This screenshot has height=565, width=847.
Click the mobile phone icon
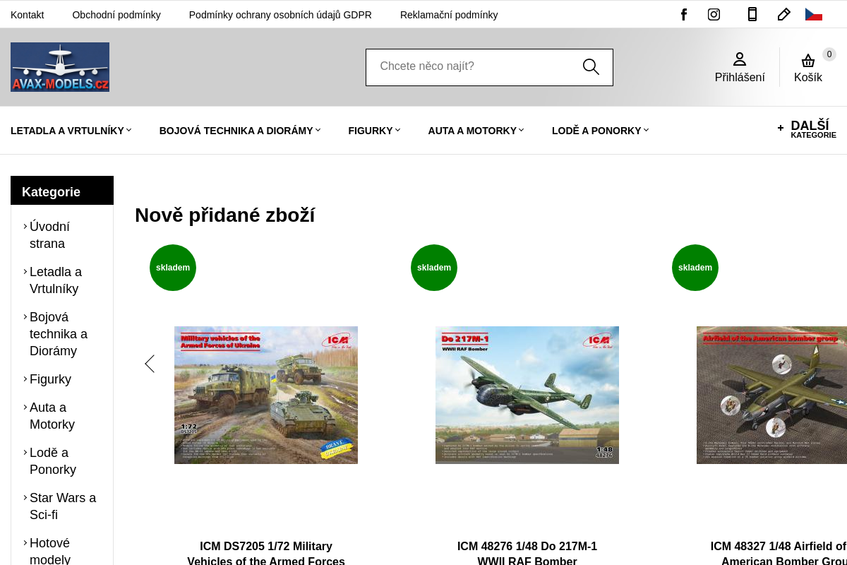click(x=752, y=14)
